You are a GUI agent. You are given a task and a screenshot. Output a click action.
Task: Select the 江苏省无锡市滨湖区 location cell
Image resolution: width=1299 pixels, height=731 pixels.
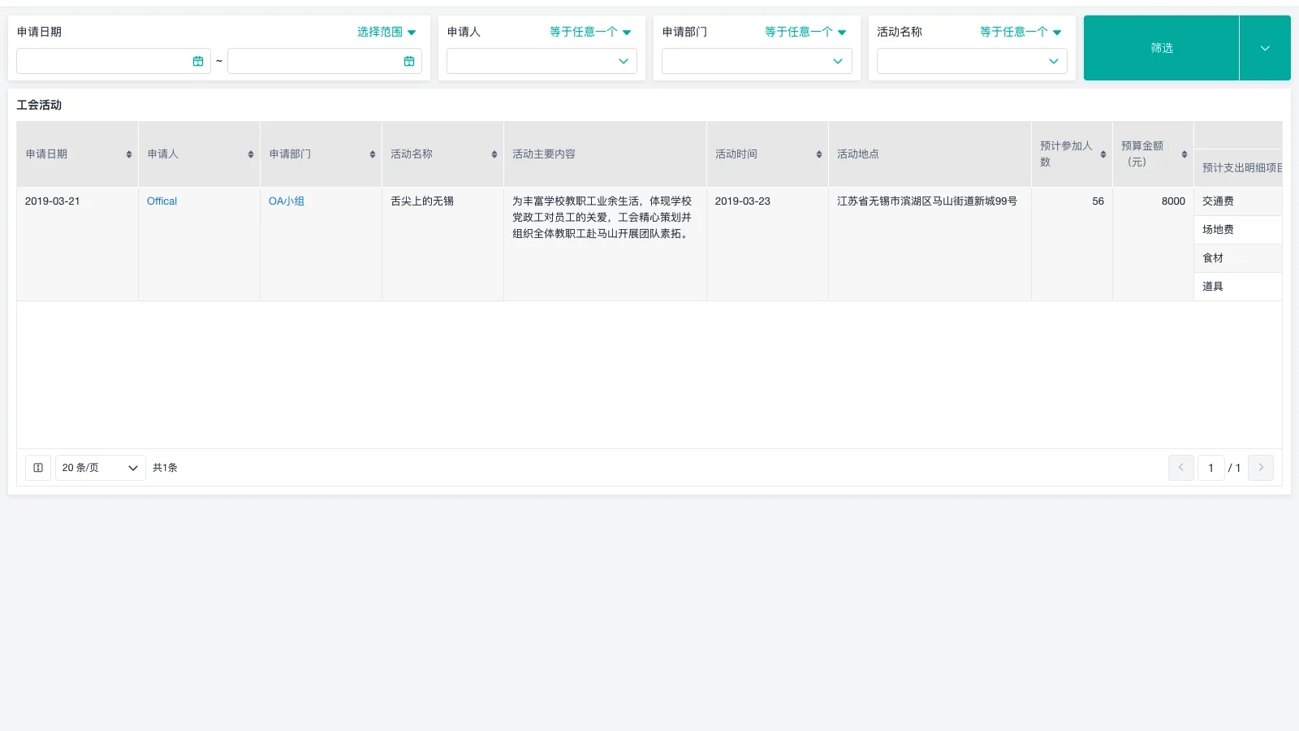(x=930, y=244)
